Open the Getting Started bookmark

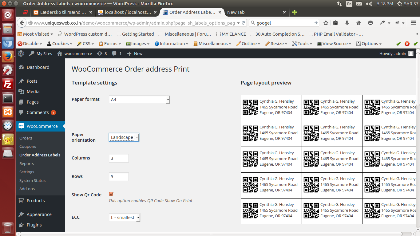pyautogui.click(x=135, y=34)
